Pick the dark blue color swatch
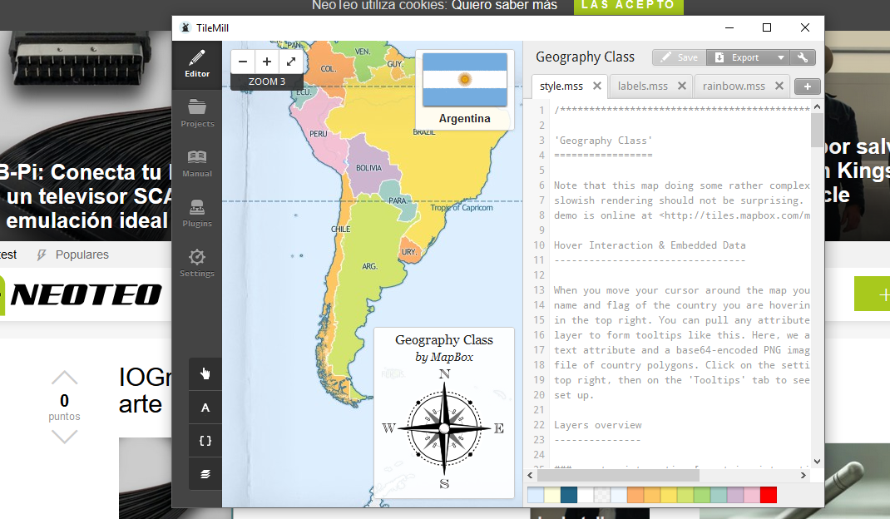890x519 pixels. click(x=569, y=495)
